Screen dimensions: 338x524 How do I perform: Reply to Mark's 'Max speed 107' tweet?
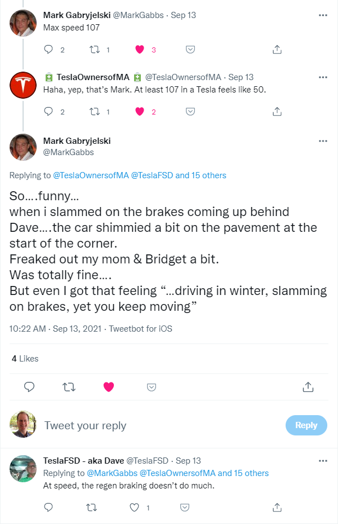point(48,50)
